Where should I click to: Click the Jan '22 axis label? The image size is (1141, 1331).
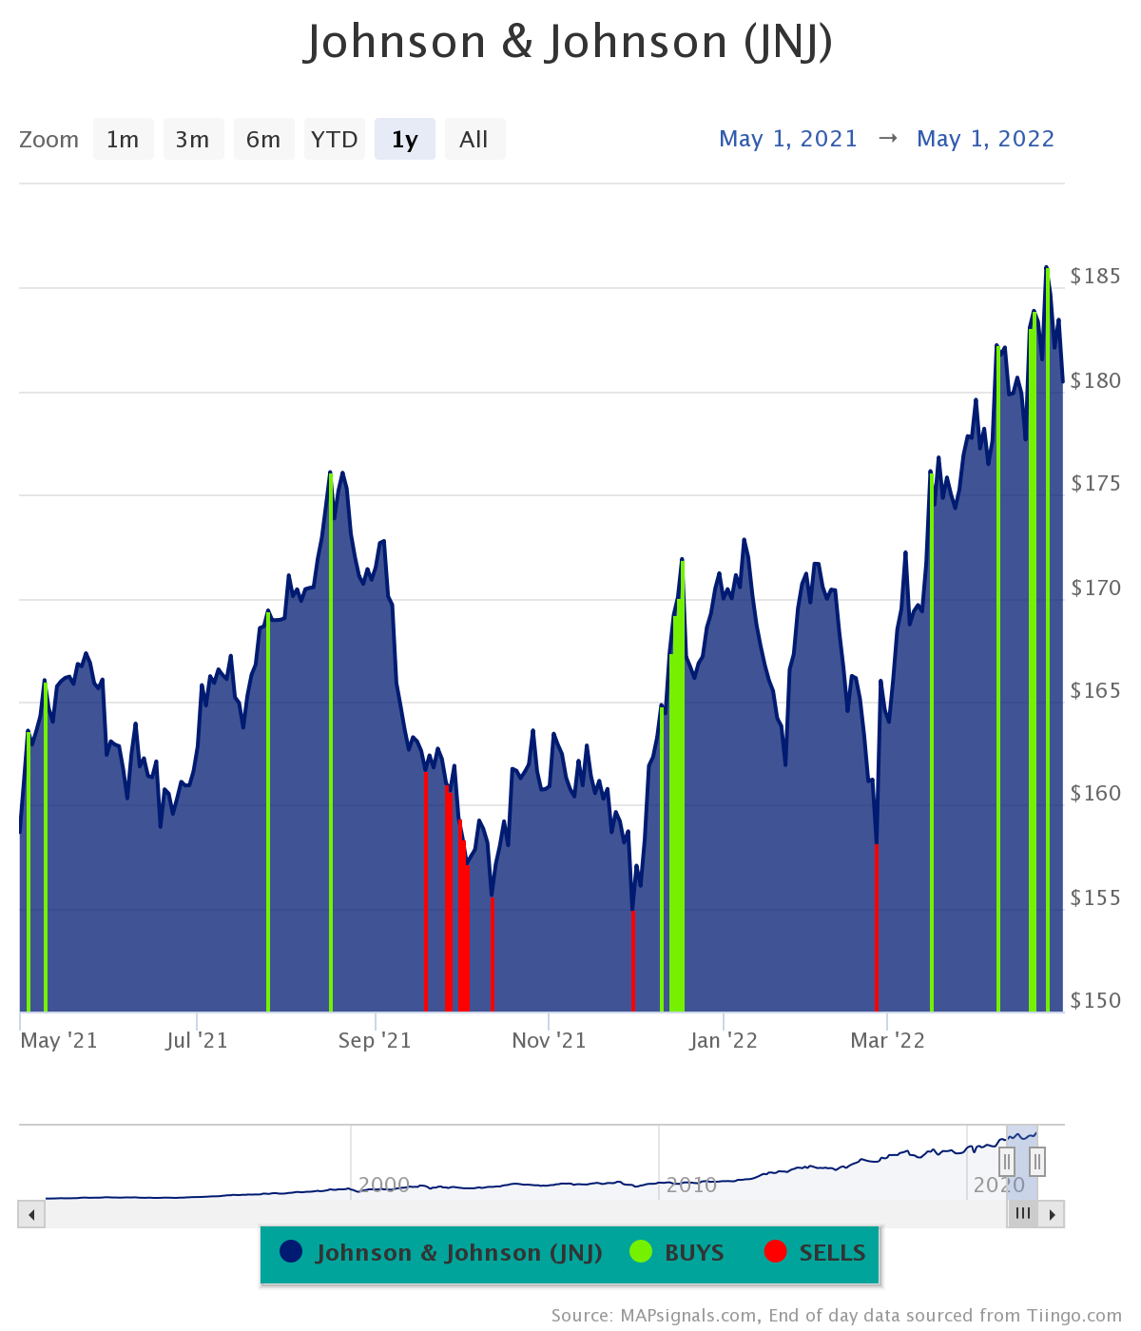[724, 1040]
